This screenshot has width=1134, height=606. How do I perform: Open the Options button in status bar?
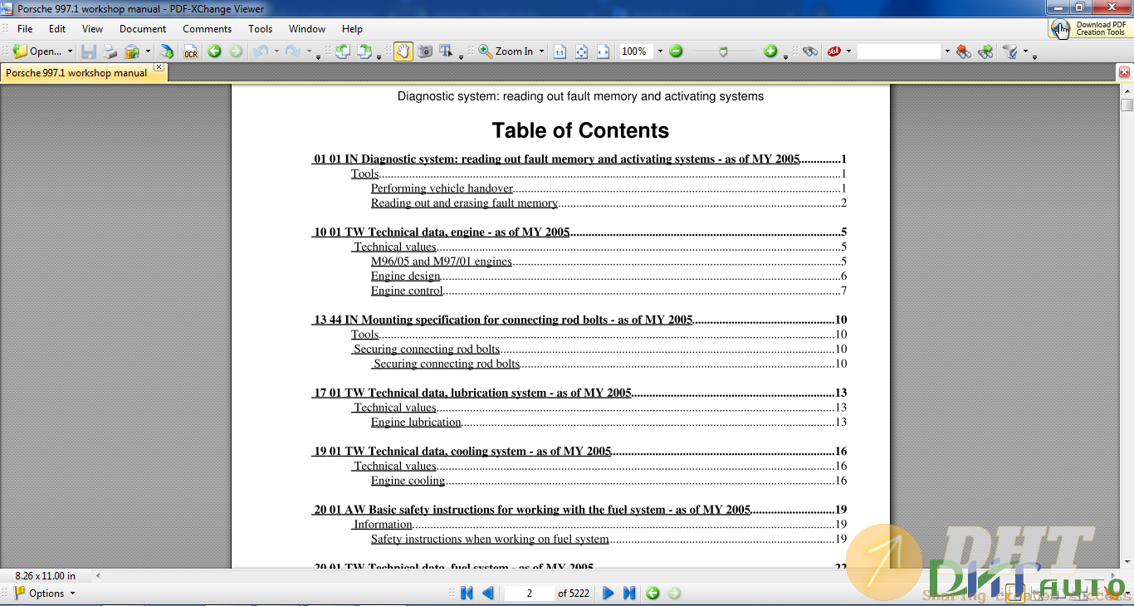click(45, 593)
